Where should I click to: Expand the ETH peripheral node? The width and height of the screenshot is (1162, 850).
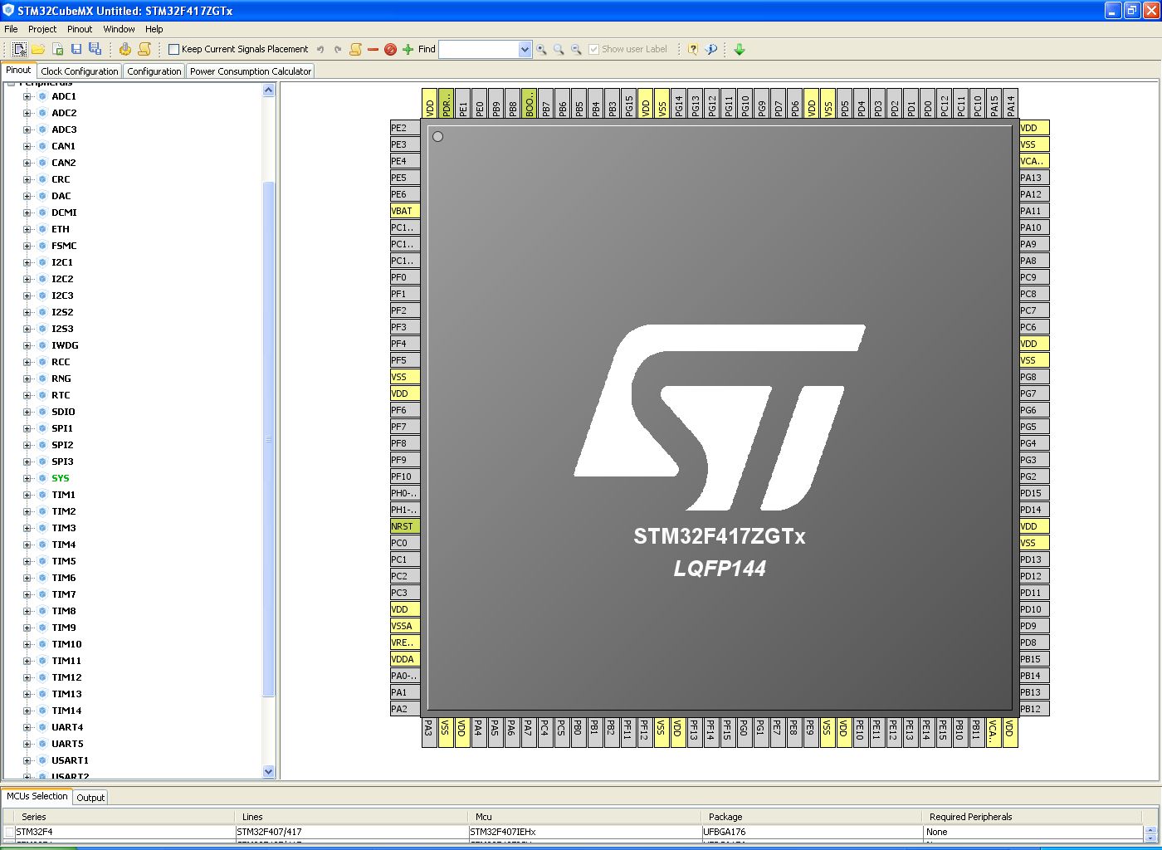click(27, 229)
